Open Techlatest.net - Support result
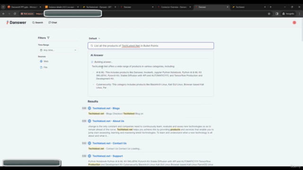 point(107,156)
